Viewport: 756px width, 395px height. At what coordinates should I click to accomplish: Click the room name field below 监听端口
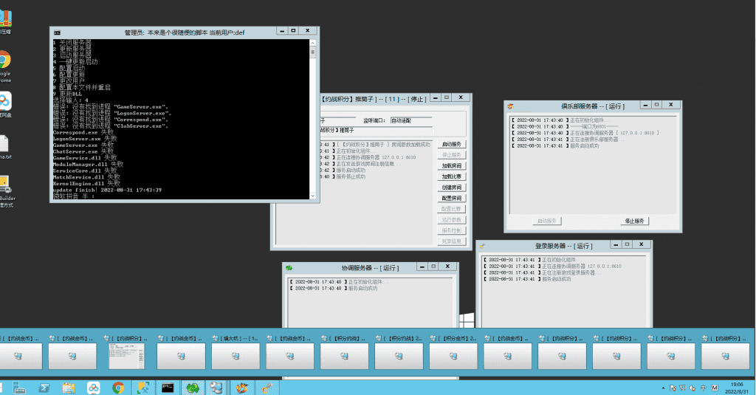[376, 130]
